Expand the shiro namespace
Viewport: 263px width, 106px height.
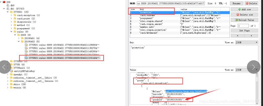tap(8, 84)
